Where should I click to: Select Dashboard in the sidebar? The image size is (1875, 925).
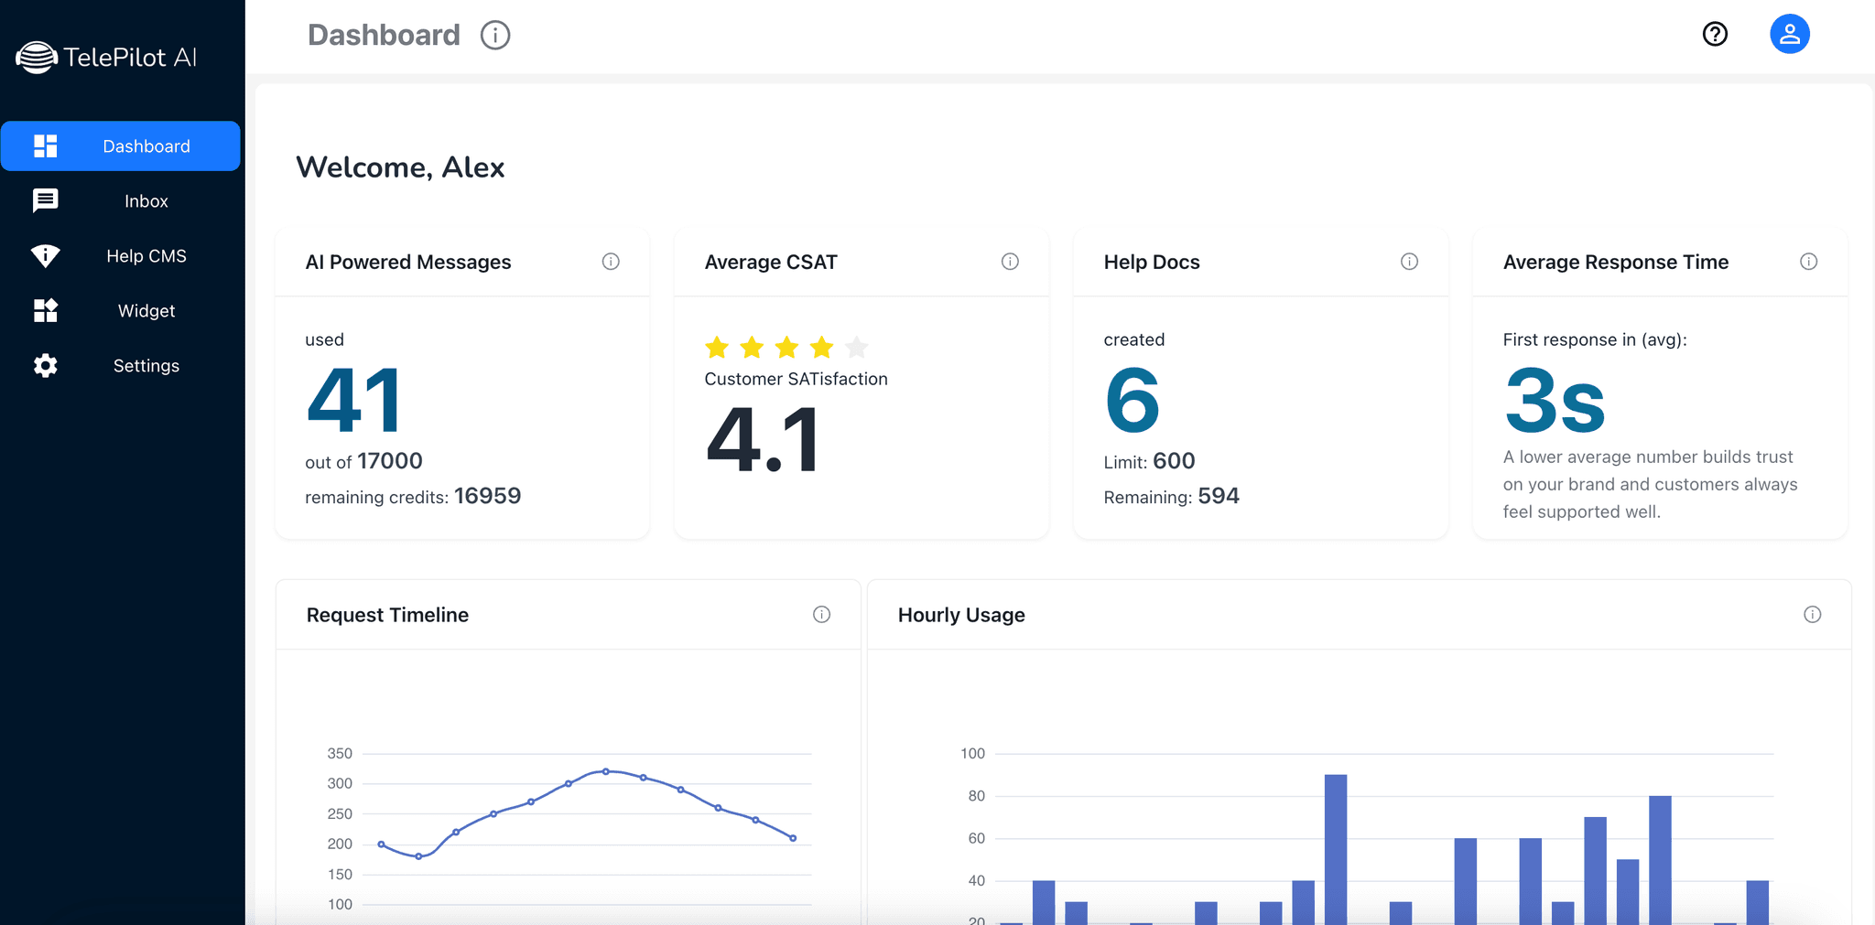[x=121, y=146]
